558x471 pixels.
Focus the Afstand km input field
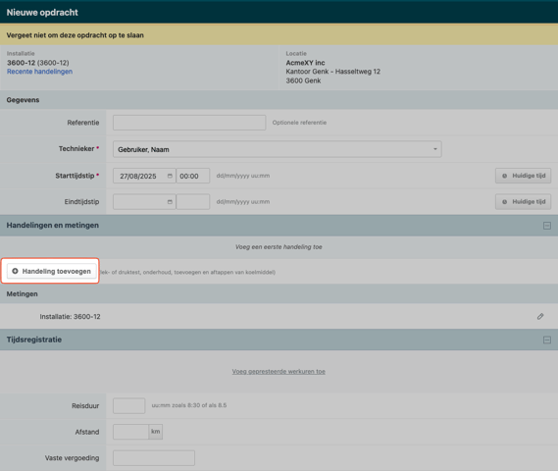coord(130,432)
